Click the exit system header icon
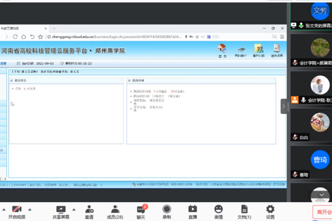 (x=277, y=50)
